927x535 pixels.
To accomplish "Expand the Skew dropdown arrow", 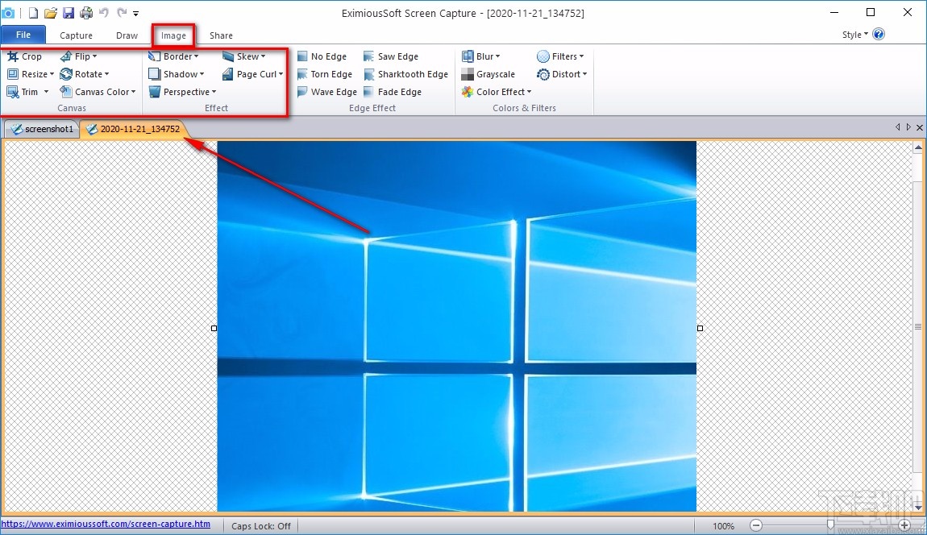I will pyautogui.click(x=263, y=56).
